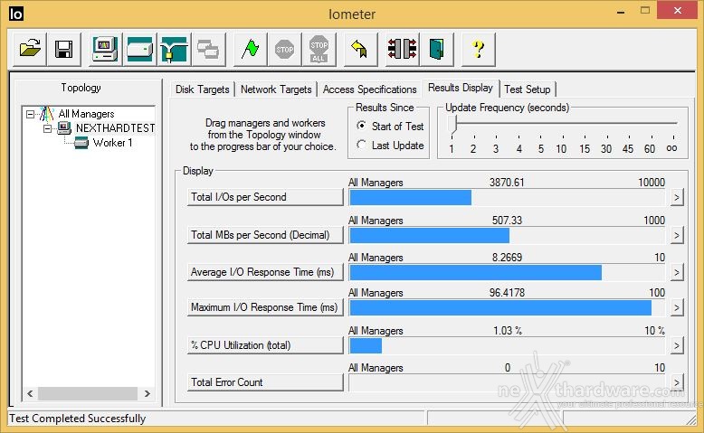Screen dimensions: 704x433
Task: Save the test configuration file
Action: click(x=63, y=49)
